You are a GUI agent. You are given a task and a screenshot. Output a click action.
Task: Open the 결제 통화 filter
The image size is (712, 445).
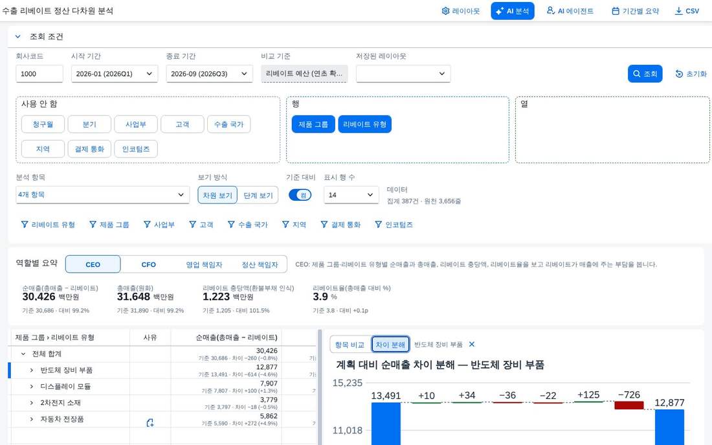340,225
